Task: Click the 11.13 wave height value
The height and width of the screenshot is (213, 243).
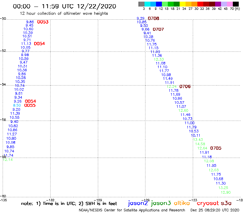Action: tap(26, 44)
